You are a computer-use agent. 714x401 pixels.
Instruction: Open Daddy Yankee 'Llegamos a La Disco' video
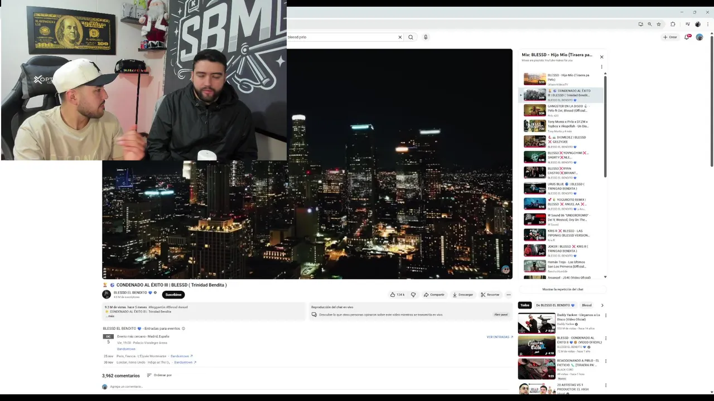559,324
